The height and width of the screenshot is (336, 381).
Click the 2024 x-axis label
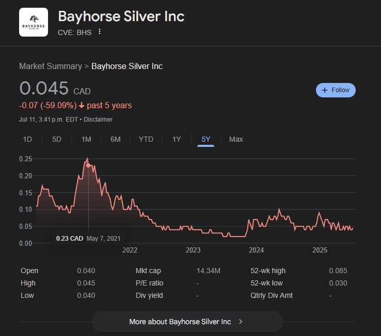(x=257, y=250)
